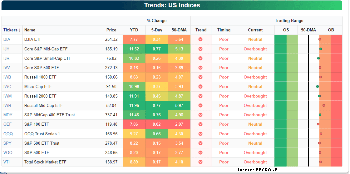The height and width of the screenshot is (174, 350).
Task: Click the VOO ticker link
Action: pos(8,153)
